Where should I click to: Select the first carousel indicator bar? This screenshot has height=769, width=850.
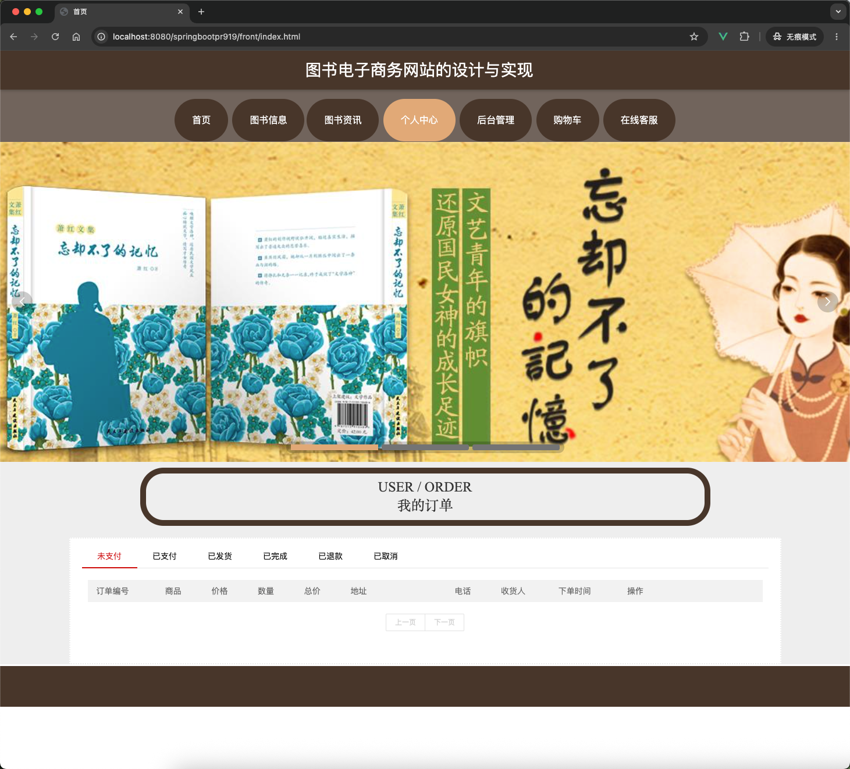(x=335, y=447)
